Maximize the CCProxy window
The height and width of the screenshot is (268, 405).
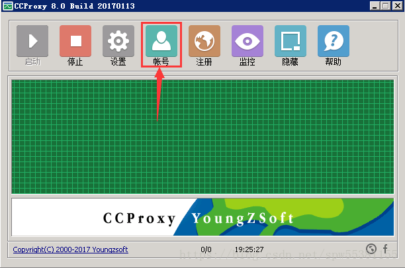(386, 6)
